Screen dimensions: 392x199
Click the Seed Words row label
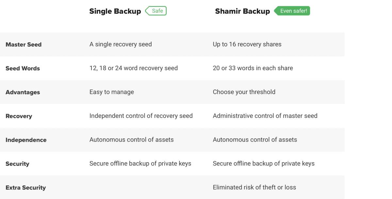point(23,68)
